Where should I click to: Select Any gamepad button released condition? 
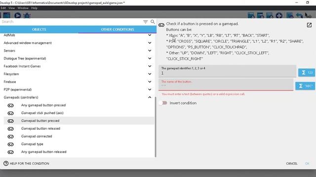click(79, 152)
